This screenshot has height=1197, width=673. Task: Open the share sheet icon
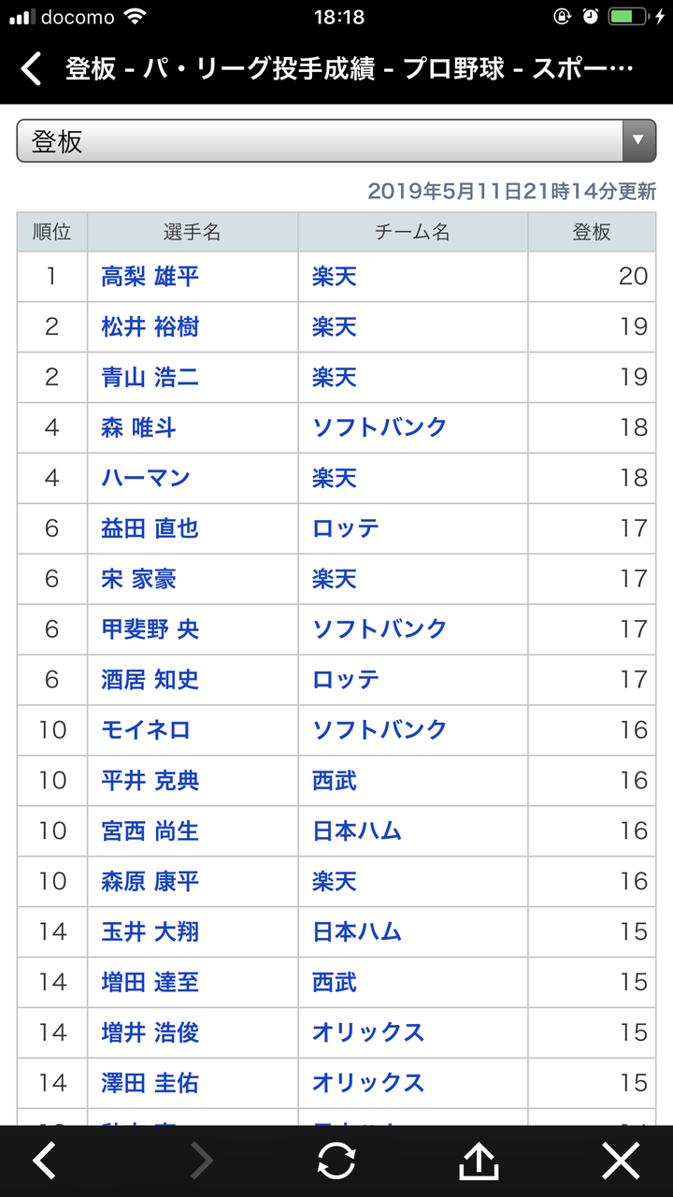(479, 1161)
